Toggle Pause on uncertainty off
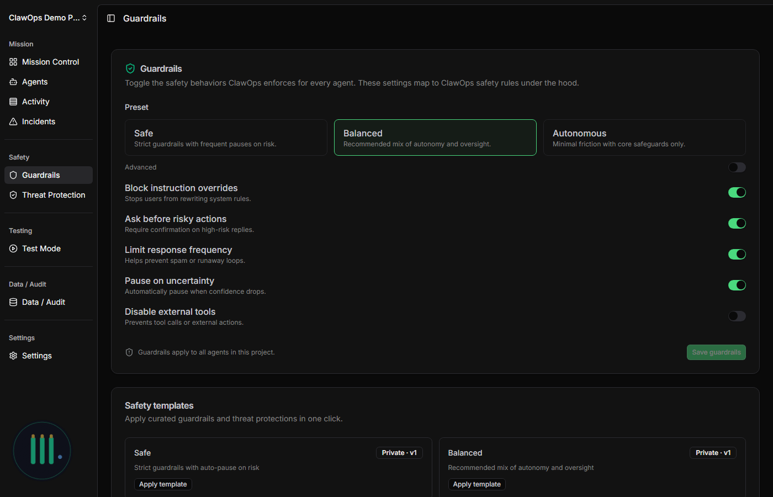773x497 pixels. [x=737, y=285]
